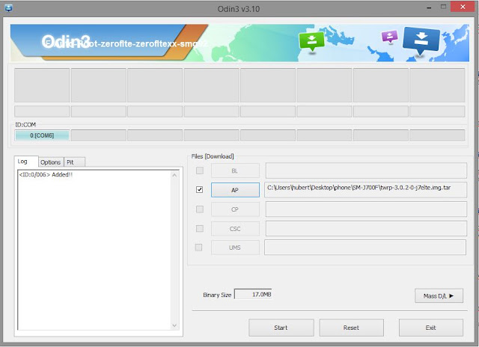Enable the BL file checkbox
This screenshot has height=347, width=479.
pyautogui.click(x=200, y=171)
